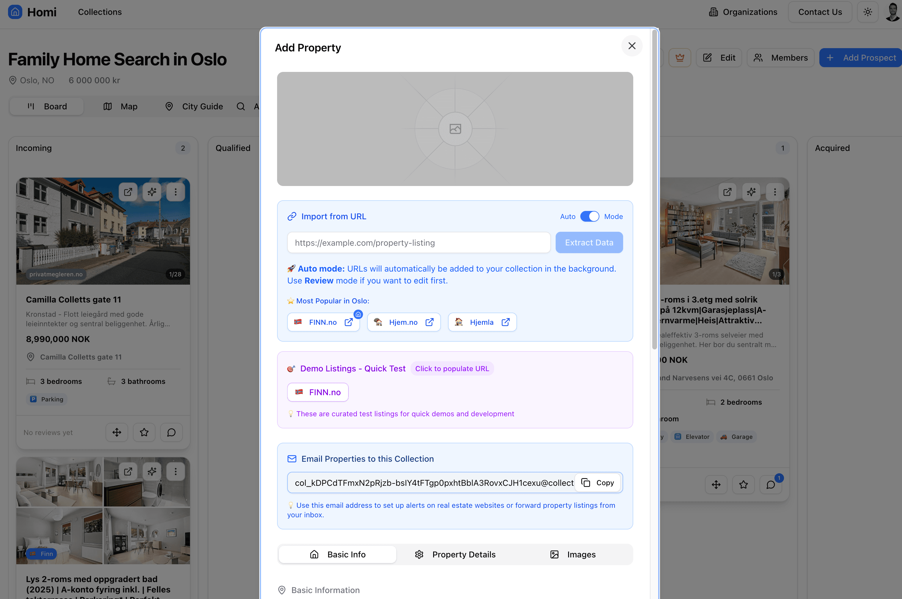Click the property listing URL input field
This screenshot has height=599, width=902.
[418, 242]
